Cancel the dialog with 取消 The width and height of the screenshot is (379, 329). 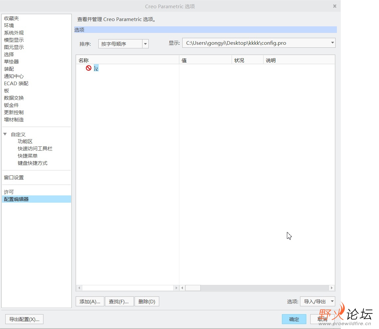322,319
